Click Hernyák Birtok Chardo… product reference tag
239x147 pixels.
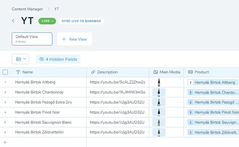(213, 92)
